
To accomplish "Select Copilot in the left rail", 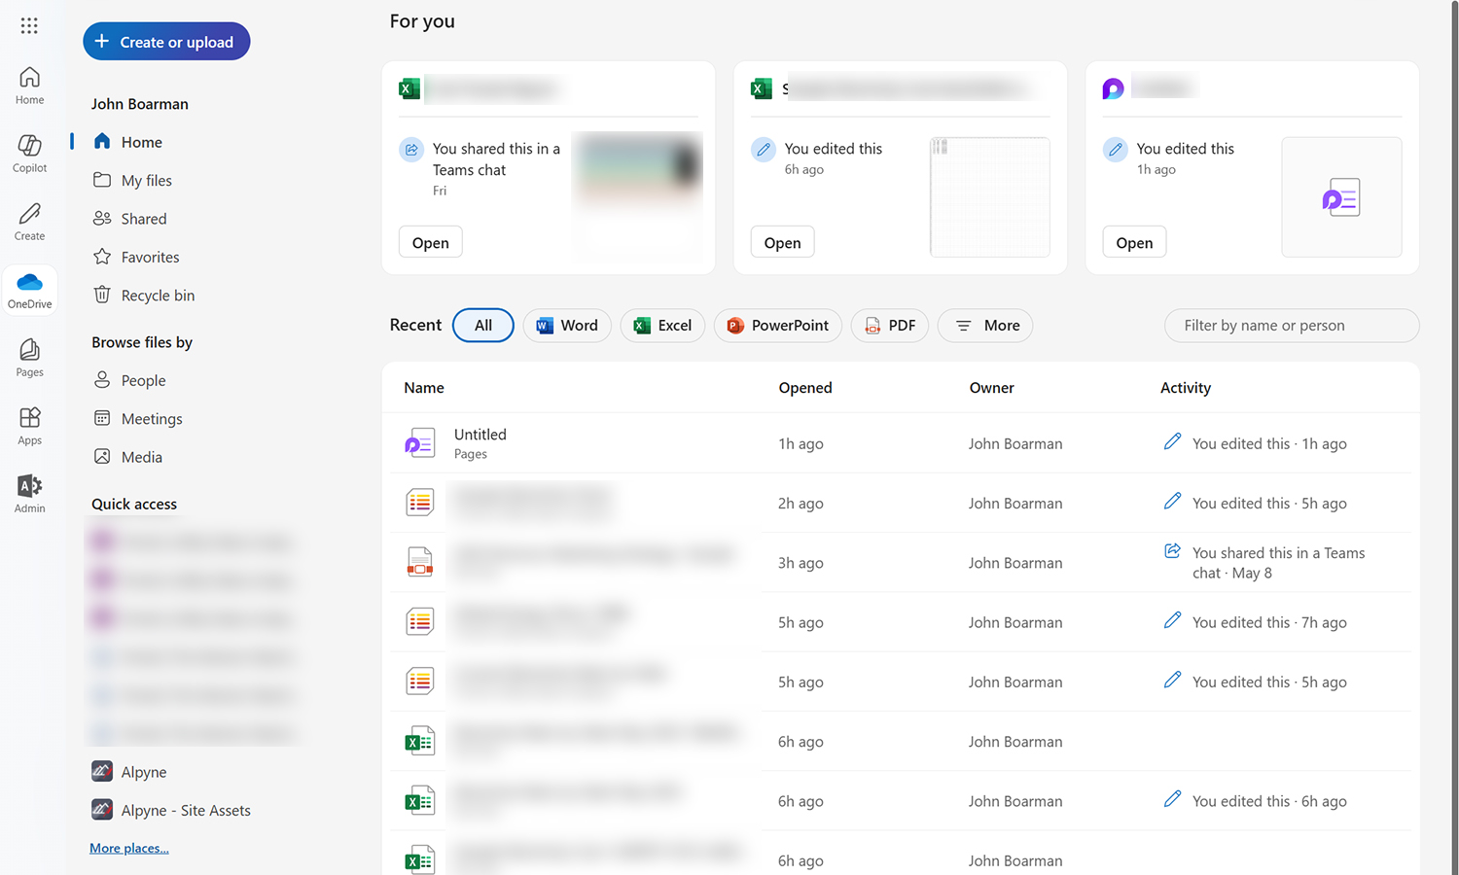I will 29,151.
